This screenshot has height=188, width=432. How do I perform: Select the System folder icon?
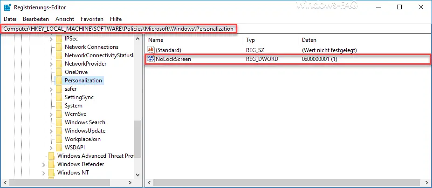coord(59,106)
